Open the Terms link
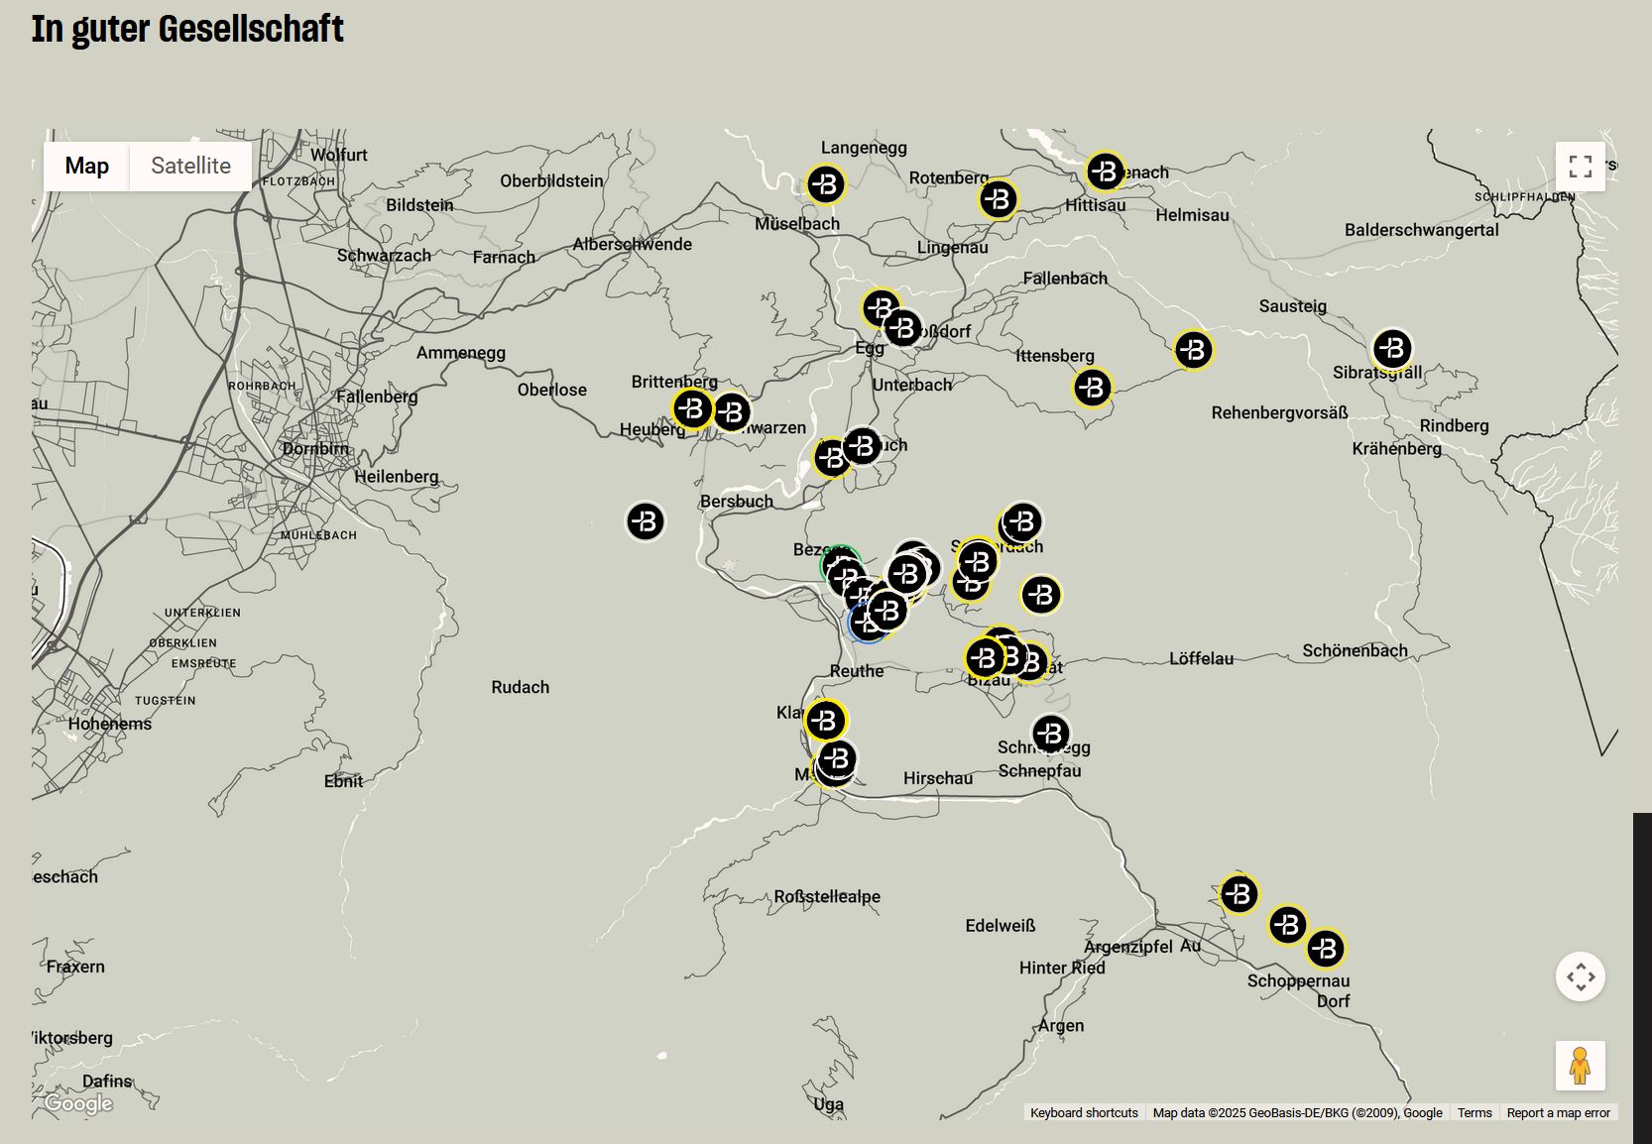The image size is (1652, 1144). [x=1475, y=1112]
